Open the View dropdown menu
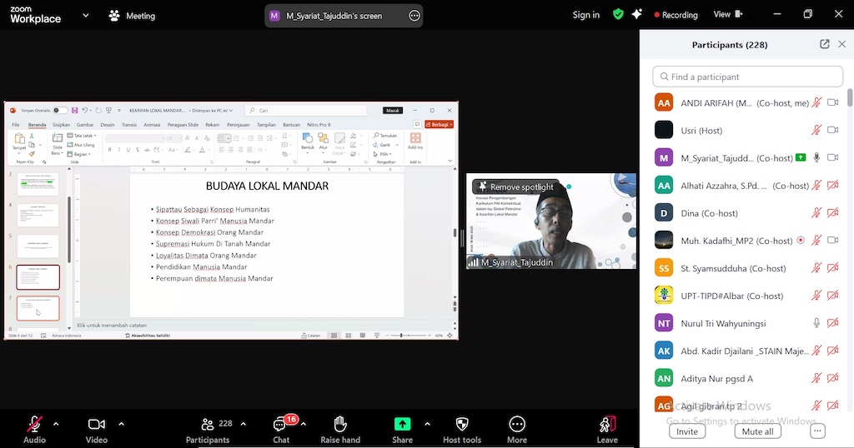The height and width of the screenshot is (448, 854). (x=726, y=14)
